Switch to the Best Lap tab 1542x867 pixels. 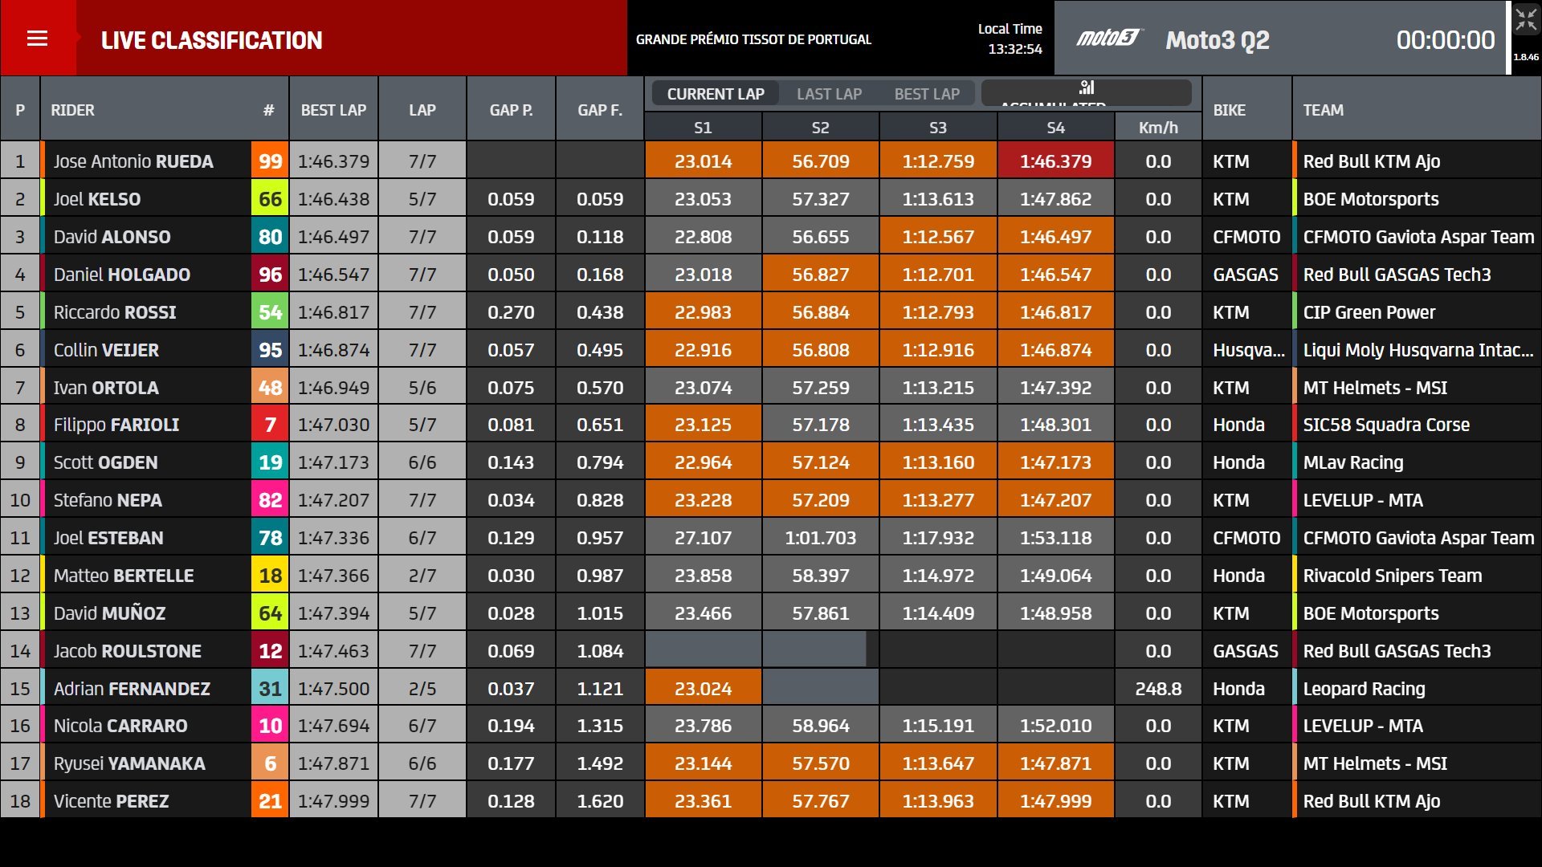tap(927, 94)
